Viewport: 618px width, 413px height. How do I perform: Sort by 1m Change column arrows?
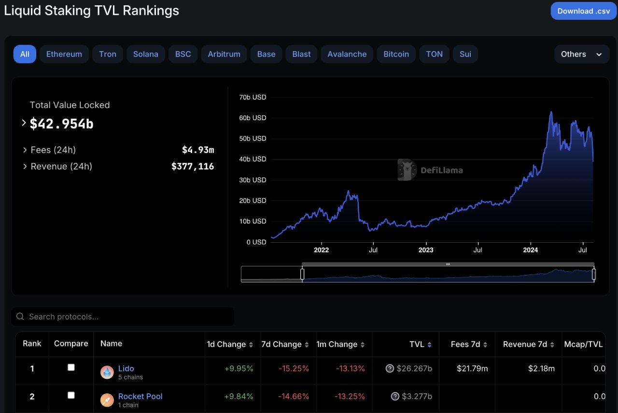tap(362, 344)
